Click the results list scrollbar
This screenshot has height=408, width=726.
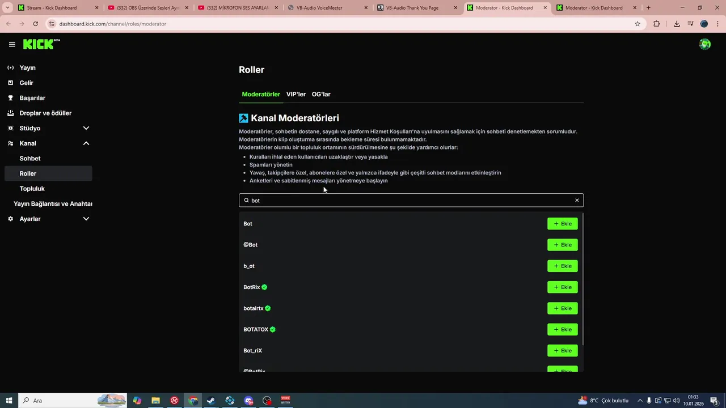tap(582, 279)
